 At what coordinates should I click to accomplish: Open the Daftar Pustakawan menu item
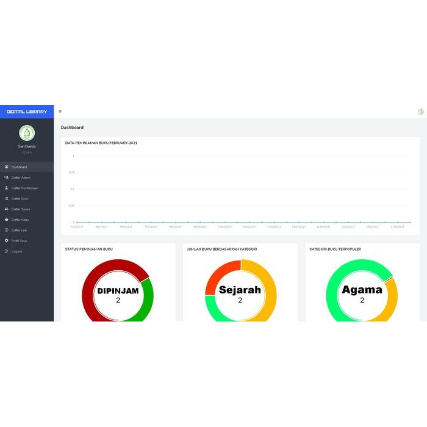coord(25,188)
